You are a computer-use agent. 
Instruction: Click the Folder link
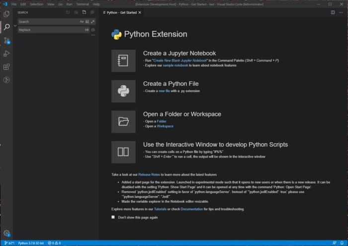162,121
